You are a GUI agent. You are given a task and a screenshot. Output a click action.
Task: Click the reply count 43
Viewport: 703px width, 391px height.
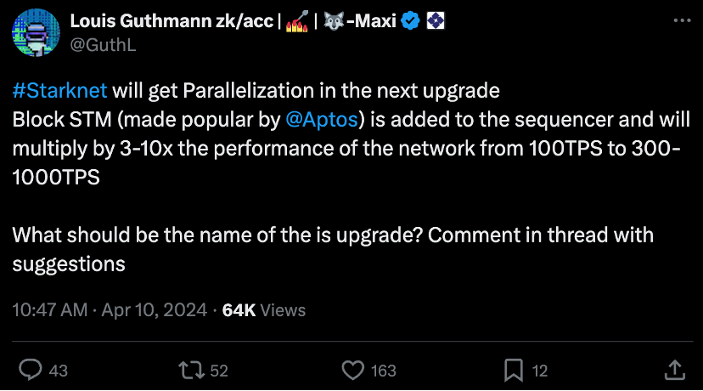pos(59,371)
